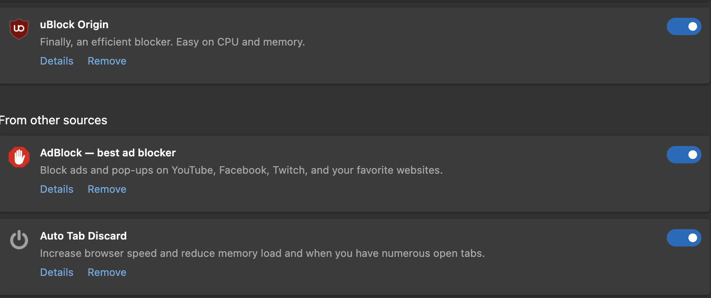Click the uBlock Origin shield icon

19,29
